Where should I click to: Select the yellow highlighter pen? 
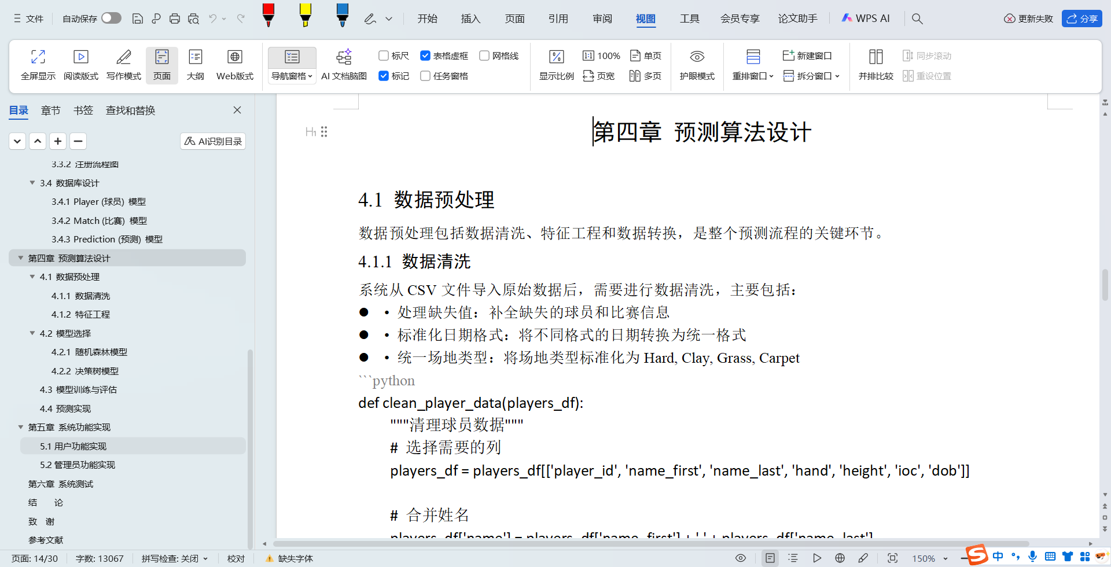click(x=305, y=15)
